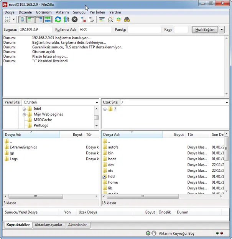Toggle the local directory tree view
232x239 pixels.
point(31,20)
